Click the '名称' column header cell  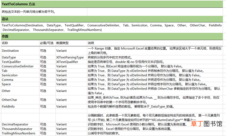pyautogui.click(x=20, y=43)
